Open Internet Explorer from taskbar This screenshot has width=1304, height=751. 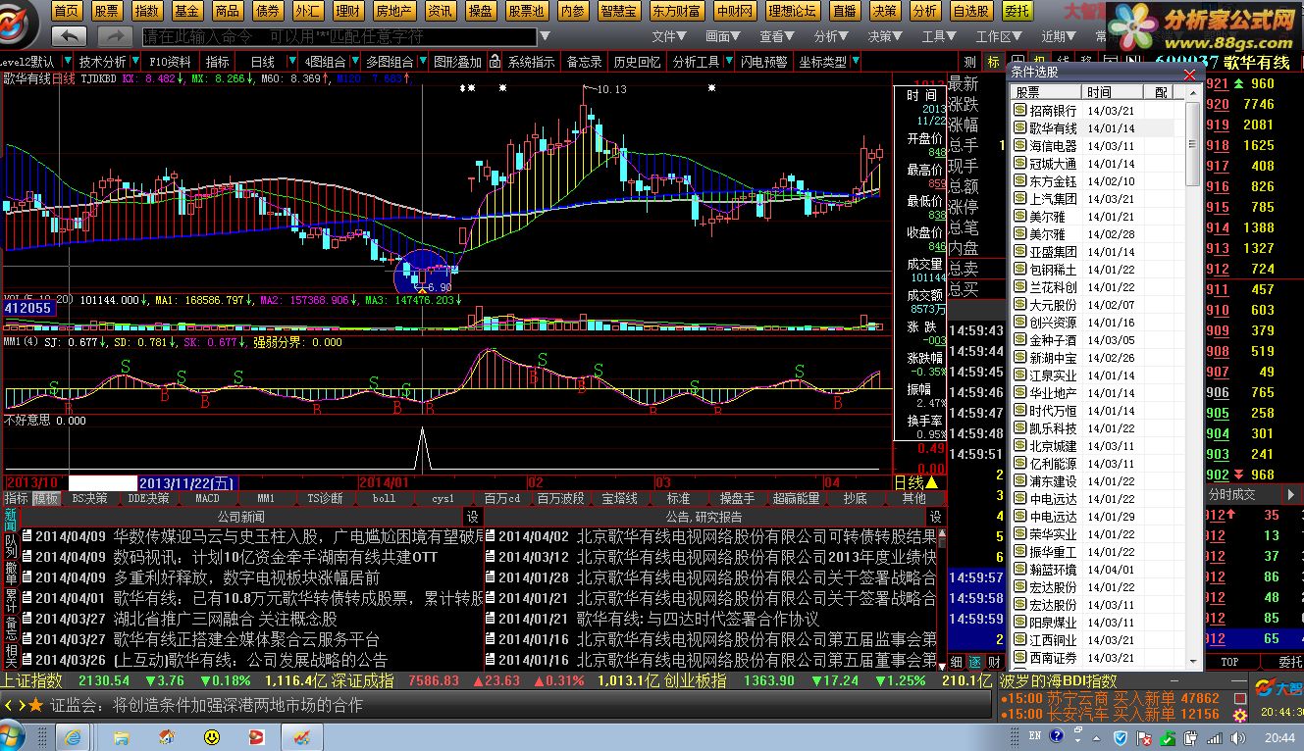coord(72,736)
